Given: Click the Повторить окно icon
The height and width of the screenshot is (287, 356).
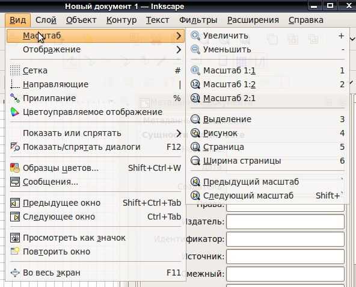Looking at the screenshot, I should (15, 252).
